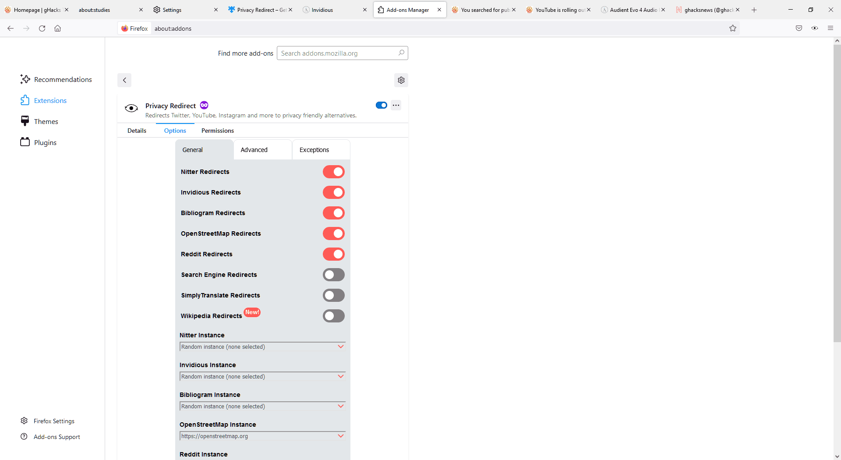841x460 pixels.
Task: Open the Firefox application hamburger menu
Action: pyautogui.click(x=830, y=28)
